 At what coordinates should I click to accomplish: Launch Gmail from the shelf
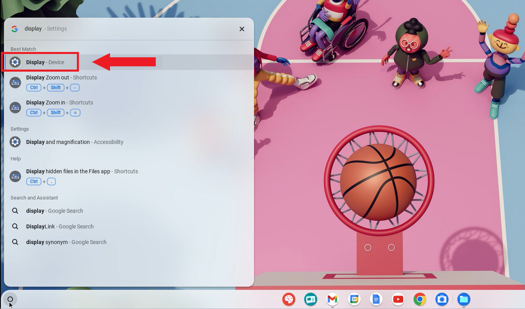click(x=332, y=300)
